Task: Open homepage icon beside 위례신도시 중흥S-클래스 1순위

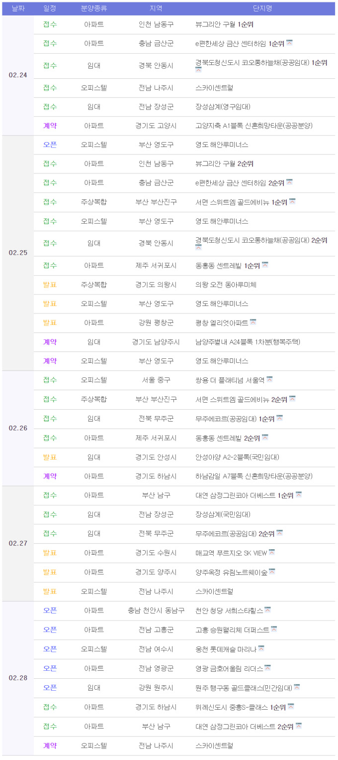Action: click(x=291, y=706)
